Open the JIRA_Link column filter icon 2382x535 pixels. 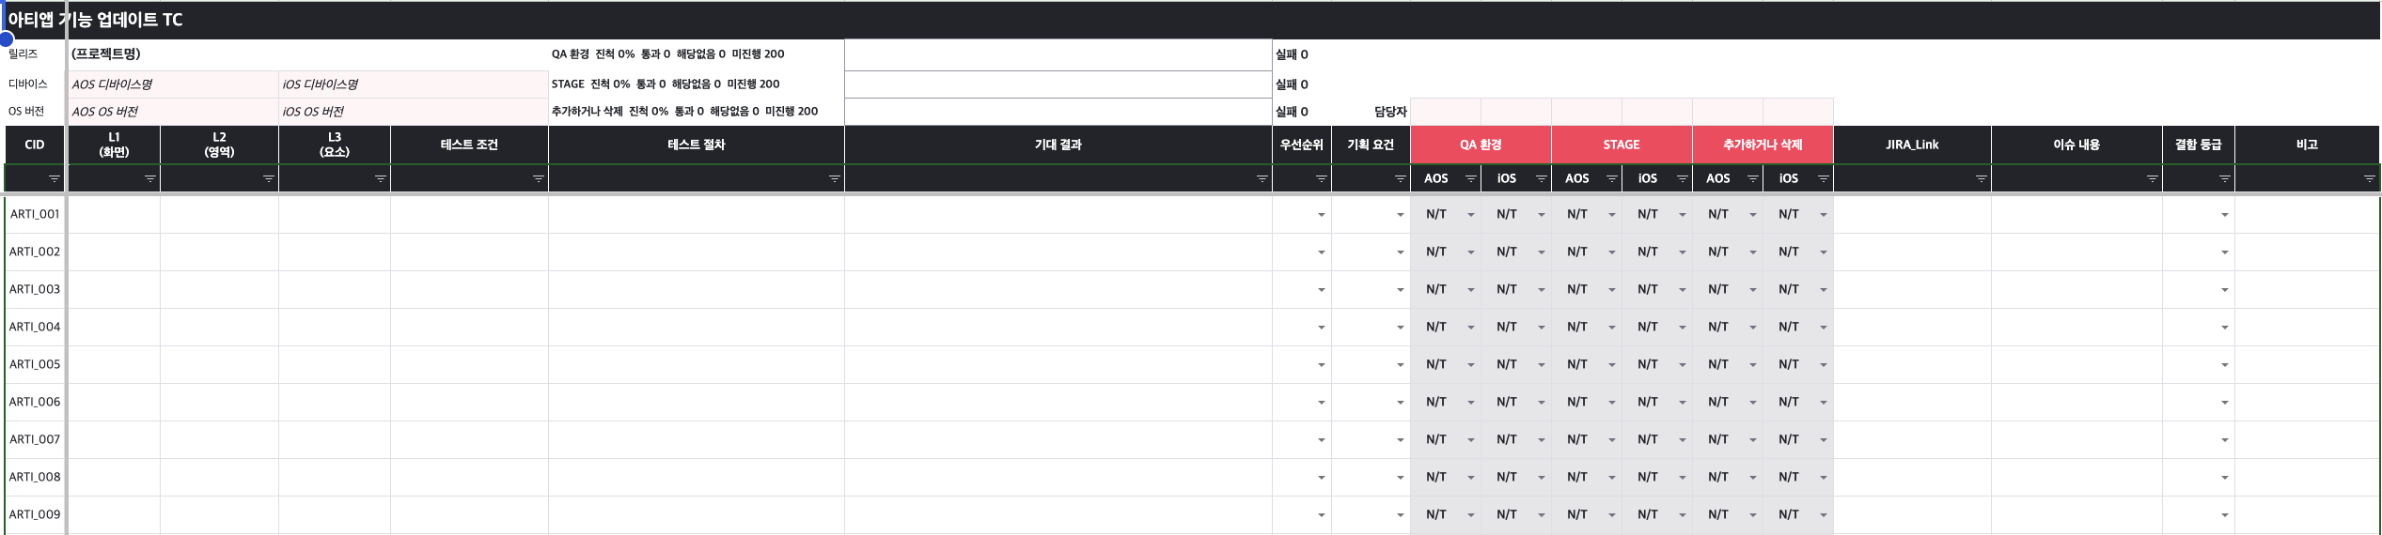click(1982, 178)
